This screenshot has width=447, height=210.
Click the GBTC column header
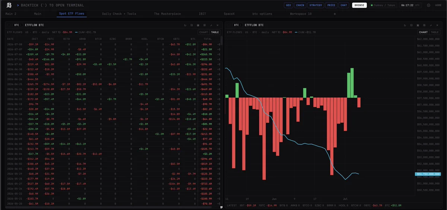tap(177, 39)
